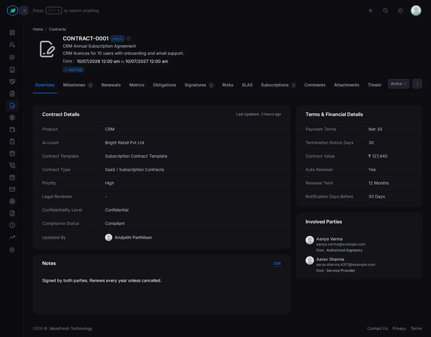Open the user profile avatar menu
This screenshot has width=431, height=337.
416,10
